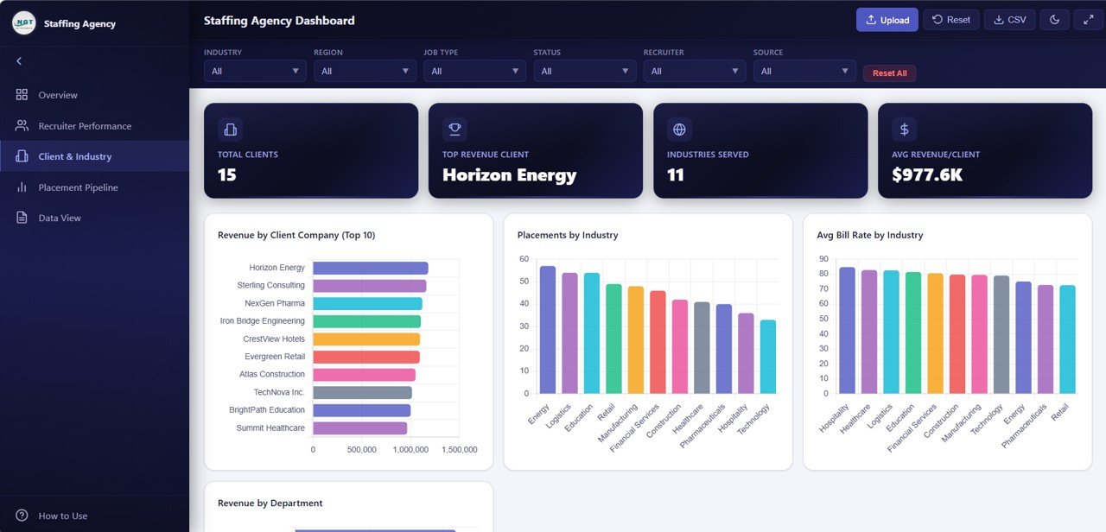Toggle dark mode with the moon icon

[x=1054, y=19]
